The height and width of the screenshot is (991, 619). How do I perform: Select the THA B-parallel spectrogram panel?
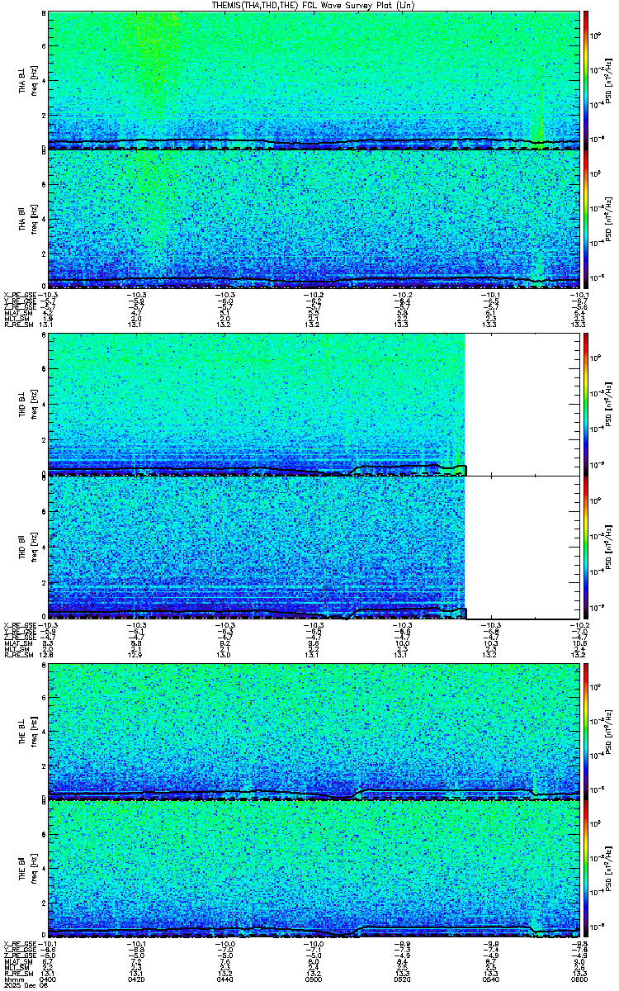314,218
